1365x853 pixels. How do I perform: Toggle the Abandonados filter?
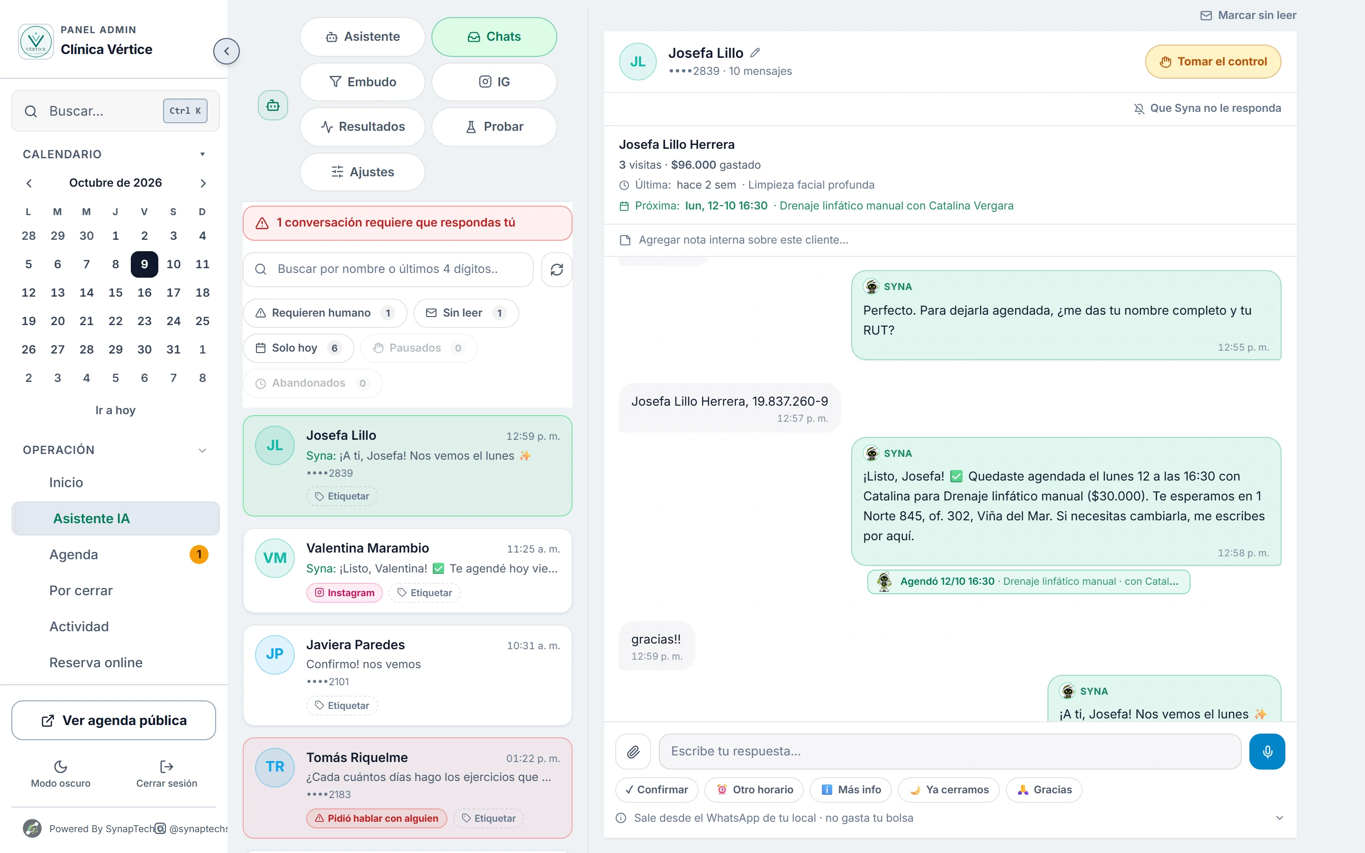click(x=312, y=383)
